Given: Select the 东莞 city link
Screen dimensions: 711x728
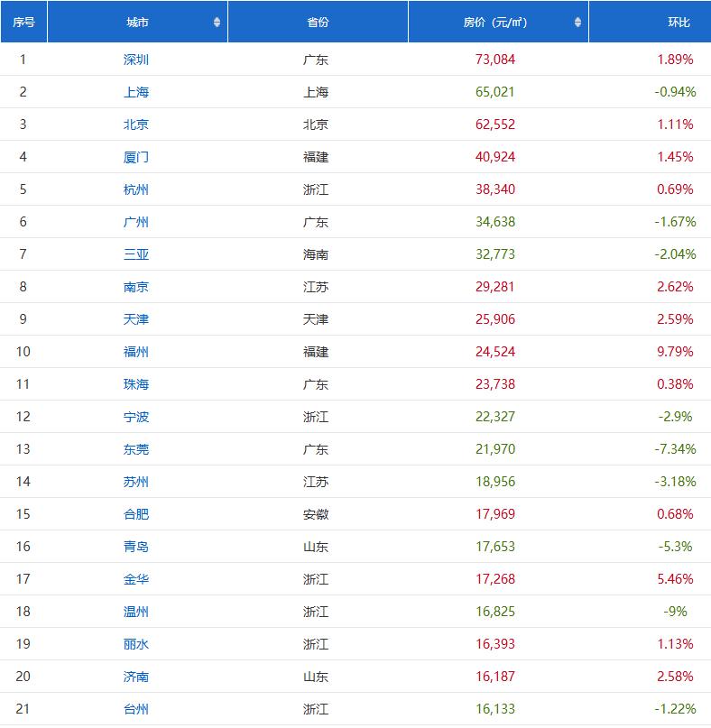Looking at the screenshot, I should tap(136, 449).
